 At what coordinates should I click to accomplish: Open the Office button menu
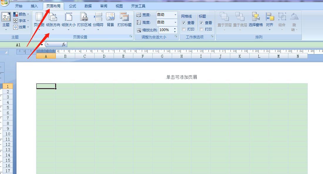click(x=5, y=2)
